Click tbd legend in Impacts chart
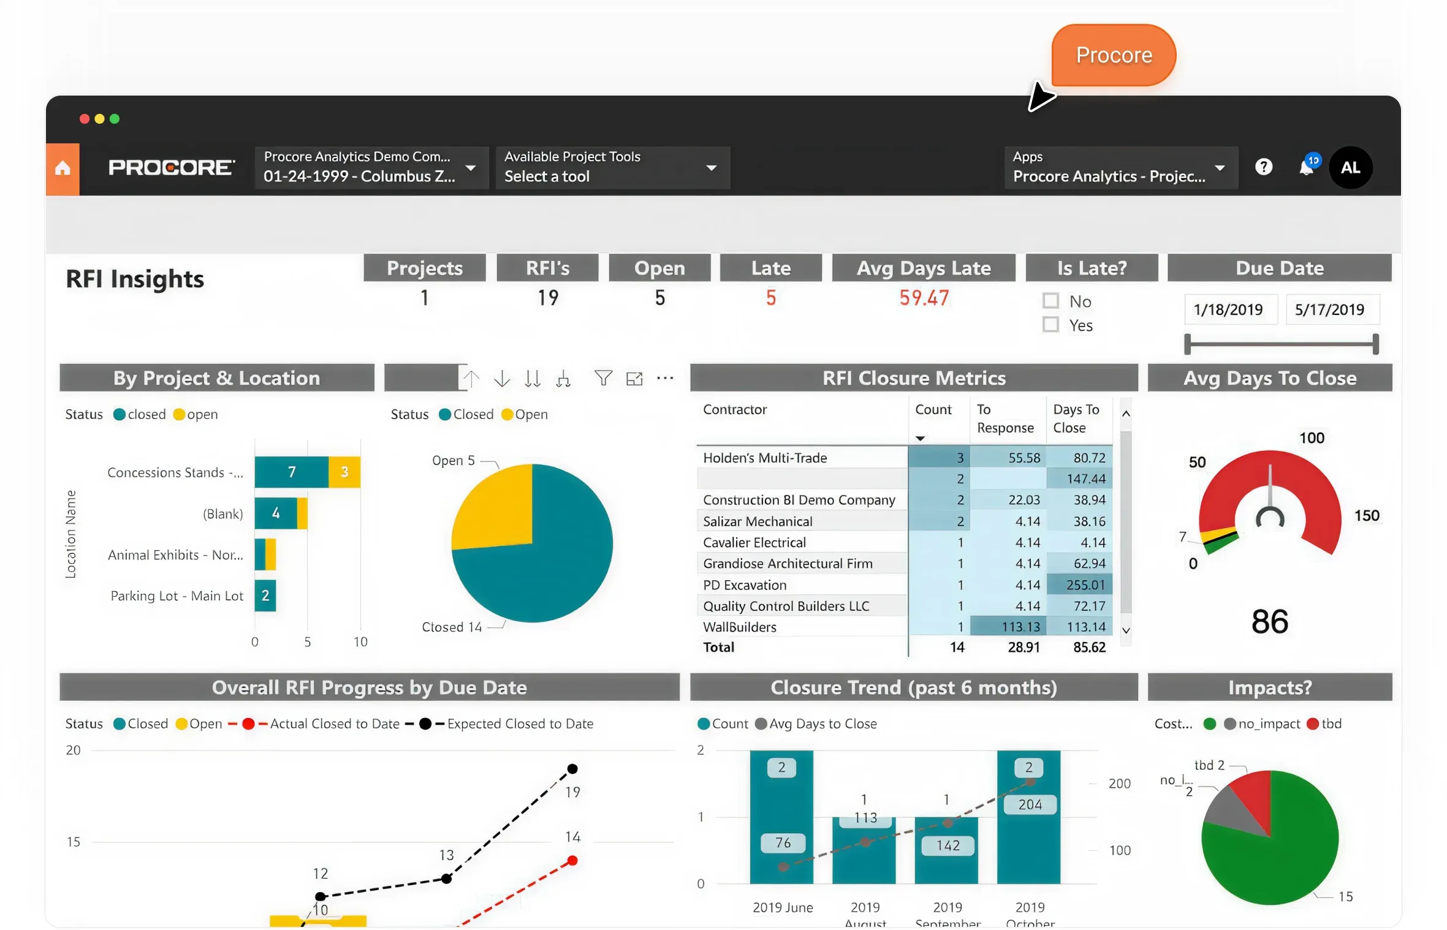Image resolution: width=1447 pixels, height=930 pixels. [1324, 724]
